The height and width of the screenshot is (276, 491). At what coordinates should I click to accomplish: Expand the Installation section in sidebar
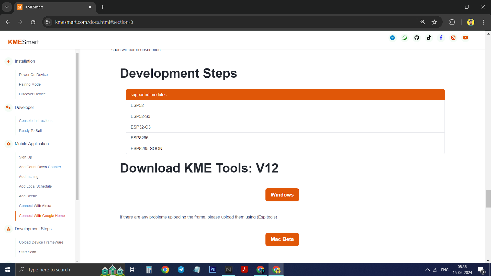tap(25, 61)
